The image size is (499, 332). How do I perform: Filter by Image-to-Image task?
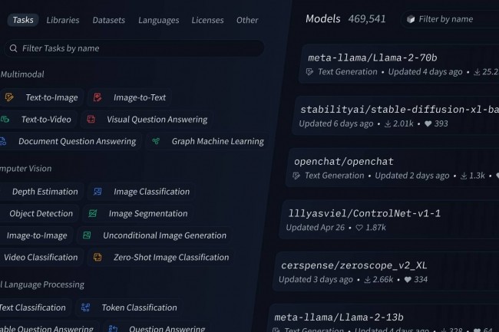click(36, 235)
